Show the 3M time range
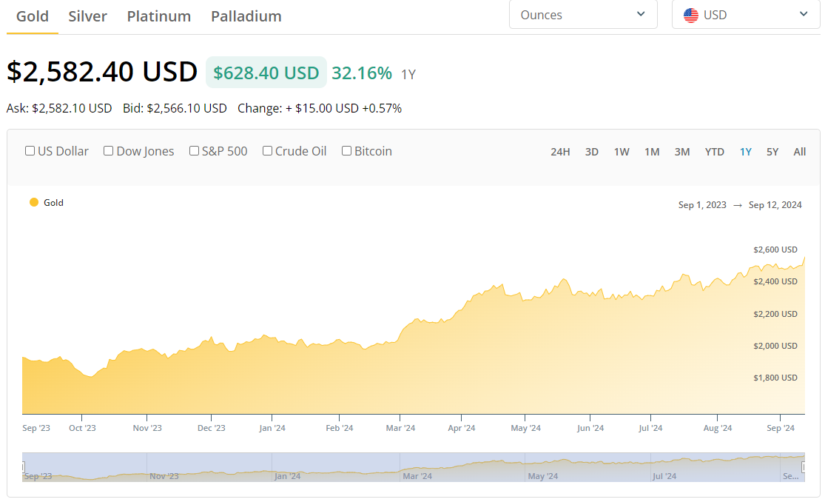This screenshot has width=825, height=502. pos(682,152)
